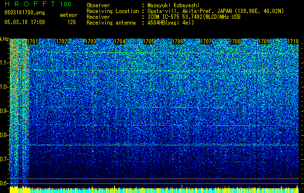304x193 pixels.
Task: Click the 1704 time marker
Action: click(x=120, y=41)
